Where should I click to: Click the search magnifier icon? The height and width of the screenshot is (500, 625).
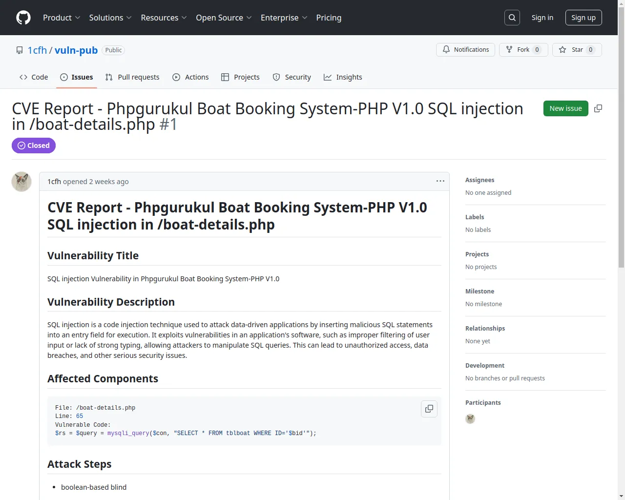point(512,18)
